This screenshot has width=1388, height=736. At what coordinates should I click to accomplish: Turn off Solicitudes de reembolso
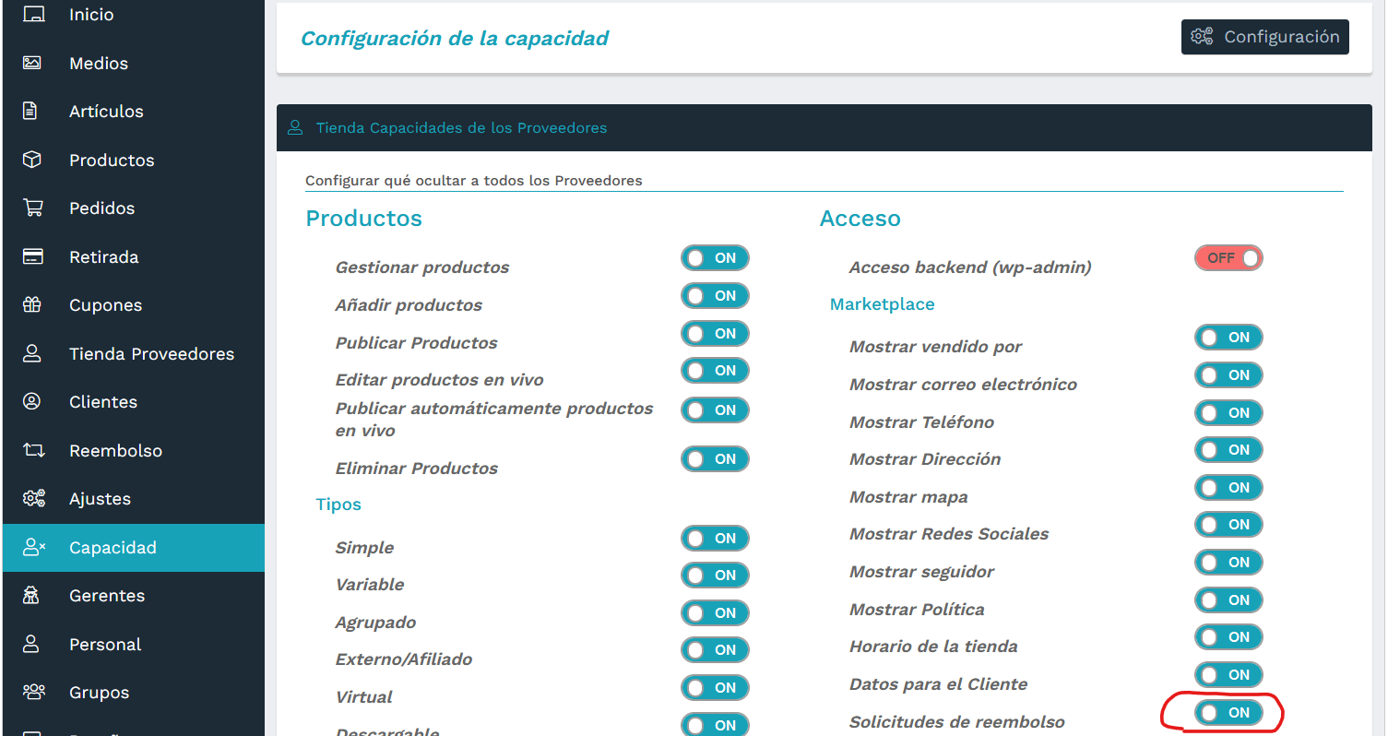[x=1228, y=712]
